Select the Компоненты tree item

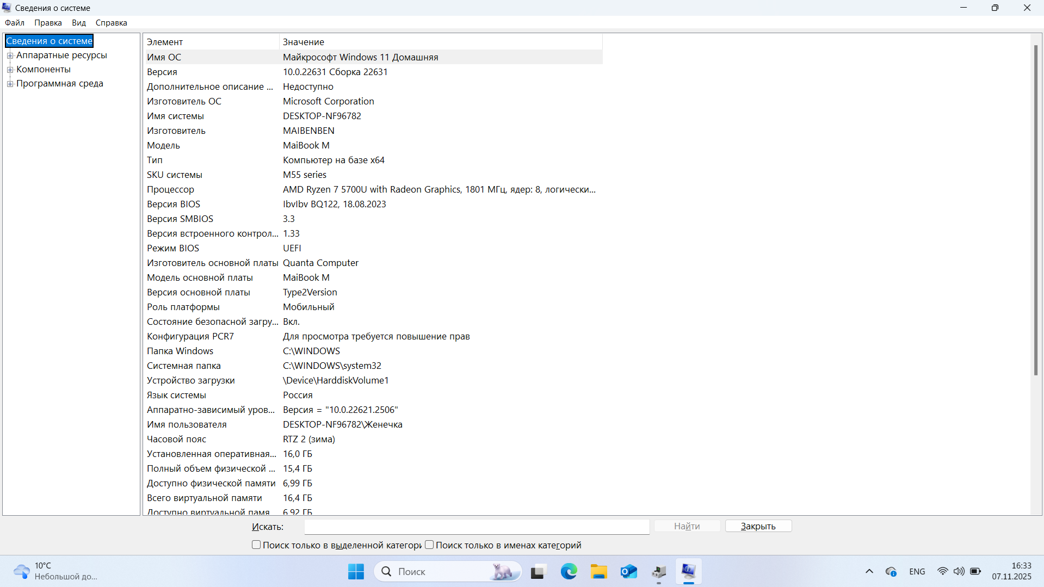(44, 69)
